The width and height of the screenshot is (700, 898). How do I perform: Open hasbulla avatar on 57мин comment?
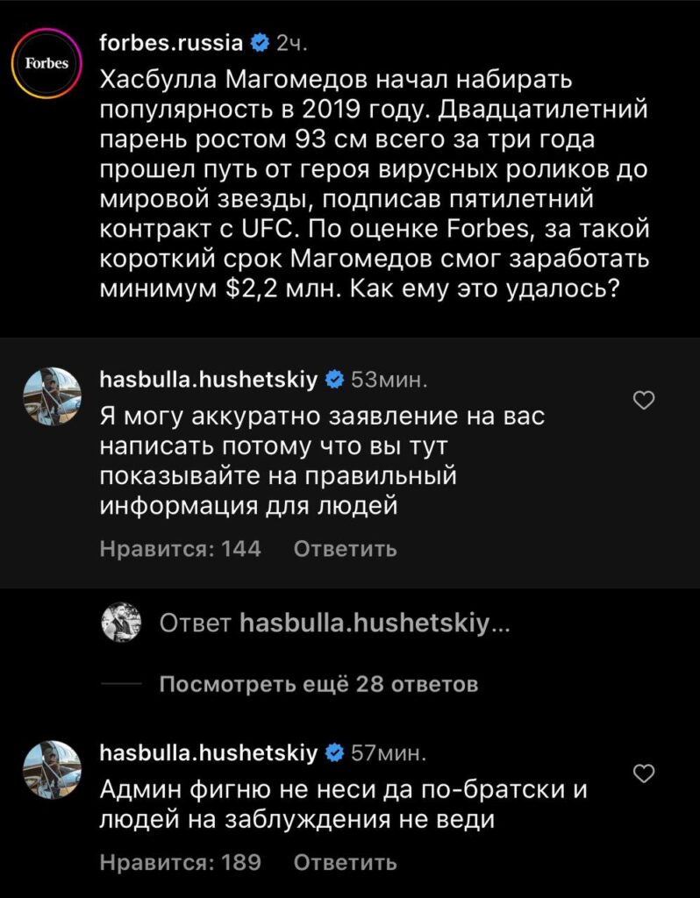[x=52, y=770]
